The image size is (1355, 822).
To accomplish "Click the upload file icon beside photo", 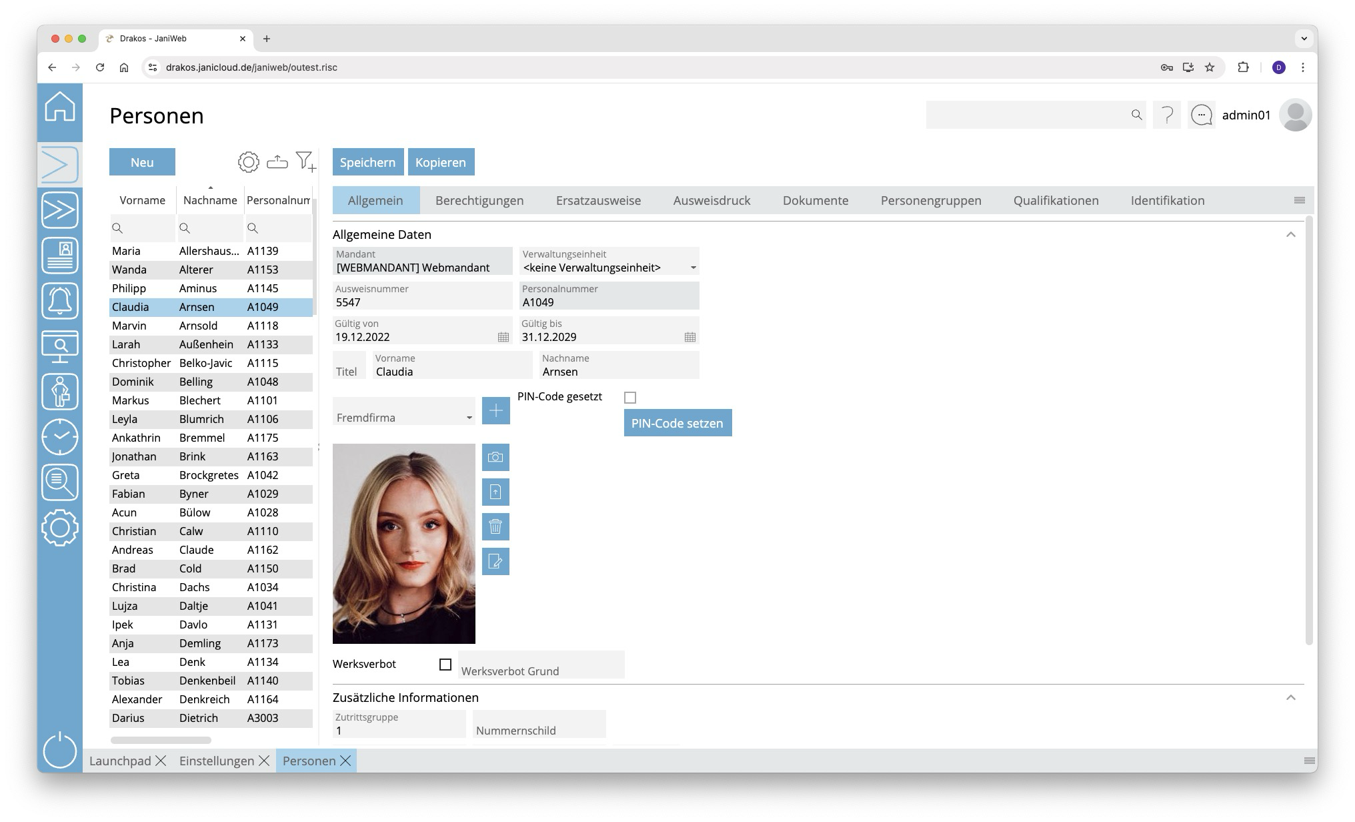I will tap(495, 492).
